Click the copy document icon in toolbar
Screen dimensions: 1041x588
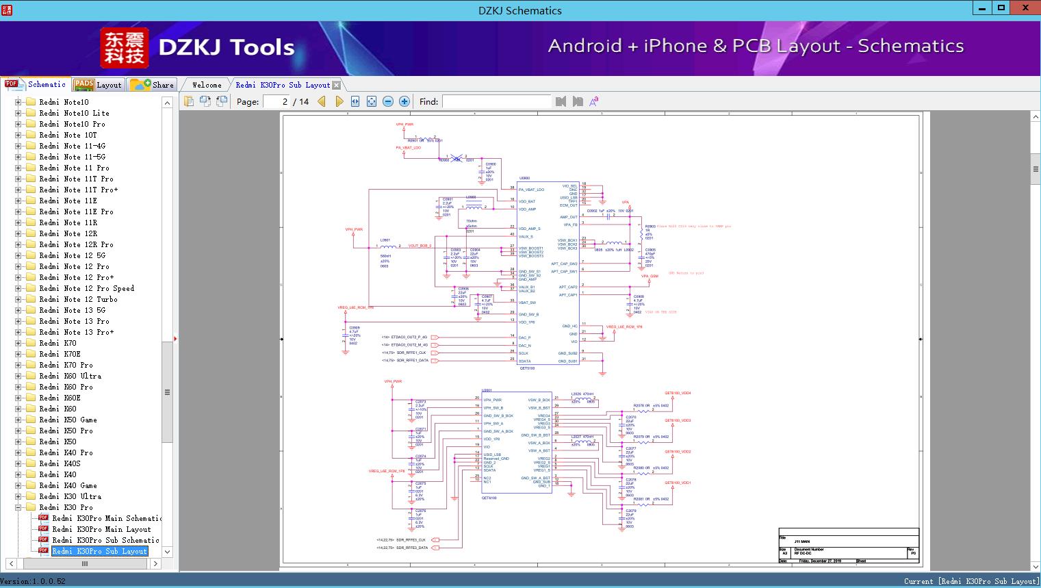[189, 101]
